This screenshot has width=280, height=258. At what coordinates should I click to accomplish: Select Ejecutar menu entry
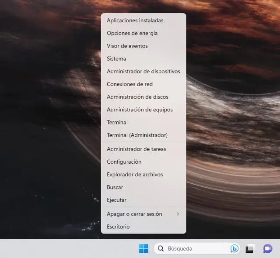[117, 200]
